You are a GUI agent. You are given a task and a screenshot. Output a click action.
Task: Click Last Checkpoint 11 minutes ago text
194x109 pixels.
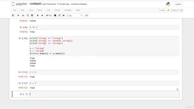point(56,4)
